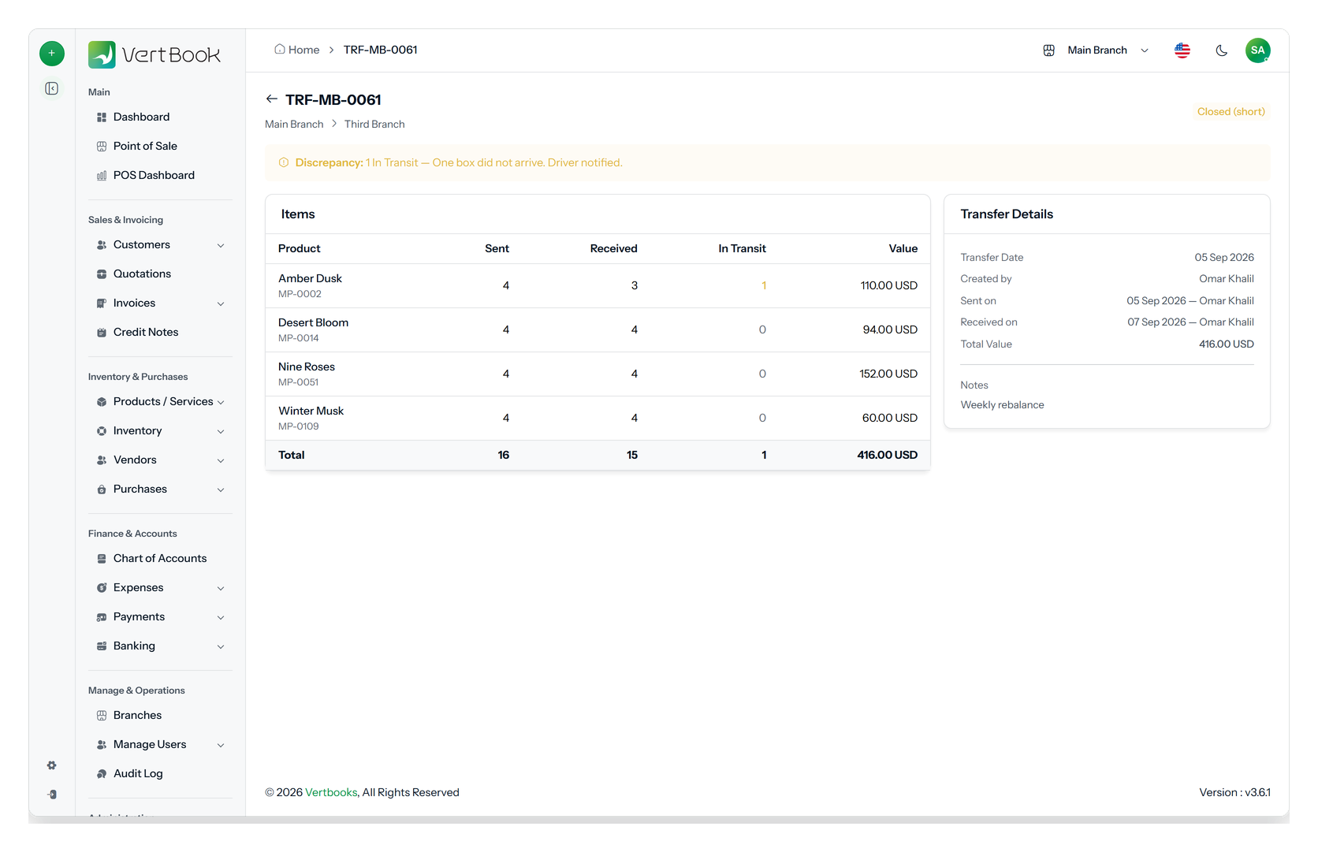
Task: Click the US flag language selector
Action: pyautogui.click(x=1182, y=50)
